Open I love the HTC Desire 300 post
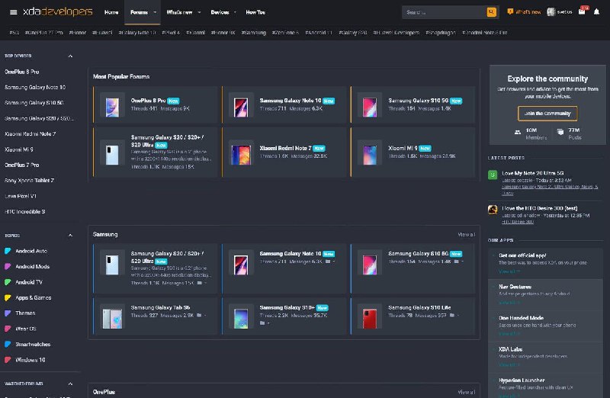The width and height of the screenshot is (610, 398). pyautogui.click(x=540, y=208)
